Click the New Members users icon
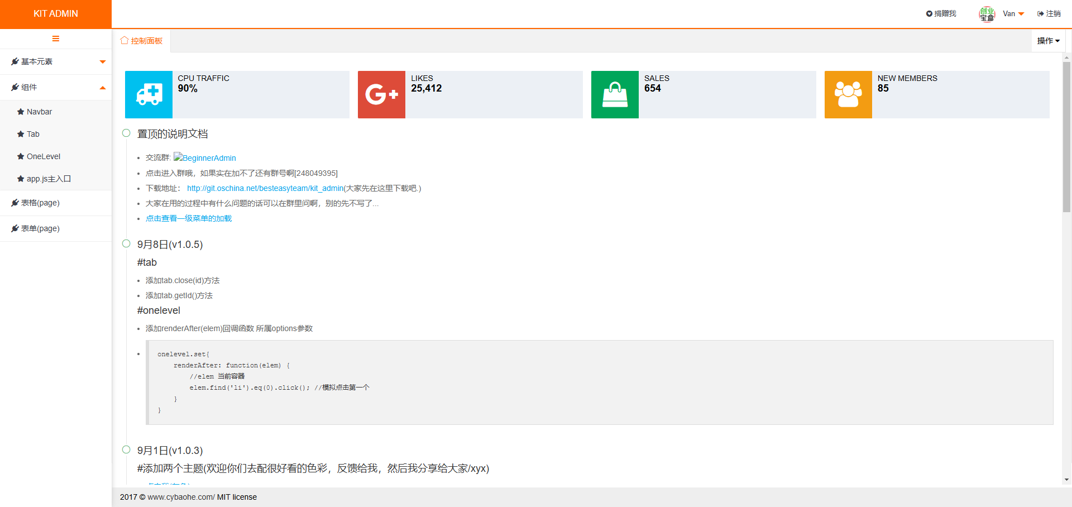Viewport: 1072px width, 507px height. coord(848,94)
